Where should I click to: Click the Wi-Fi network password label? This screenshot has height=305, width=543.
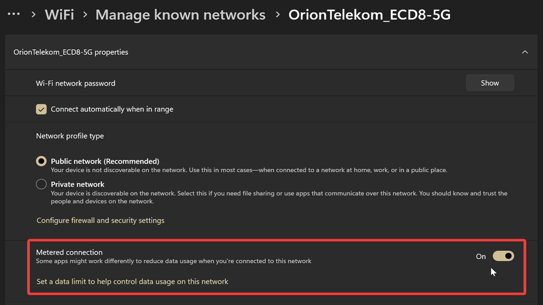pos(76,83)
